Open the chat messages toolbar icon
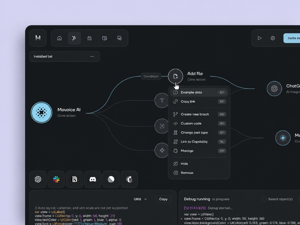 (120, 38)
